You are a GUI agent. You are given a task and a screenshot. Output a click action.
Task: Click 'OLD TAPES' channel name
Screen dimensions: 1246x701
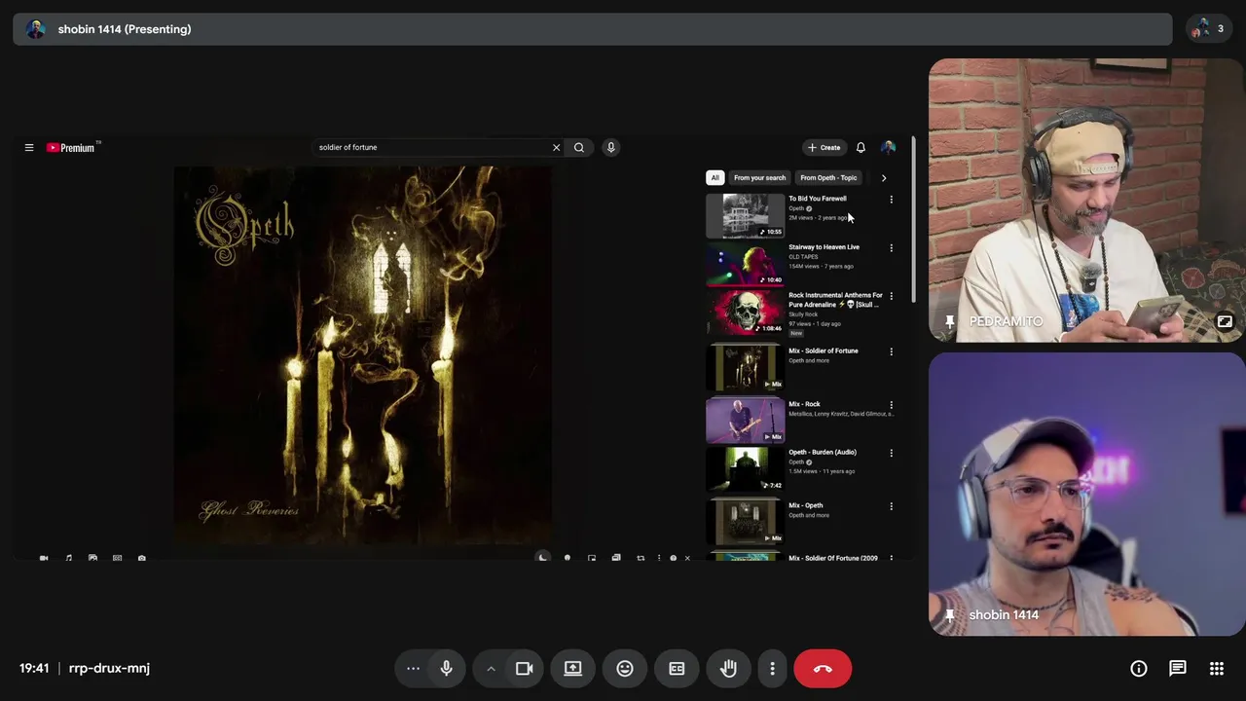click(803, 257)
